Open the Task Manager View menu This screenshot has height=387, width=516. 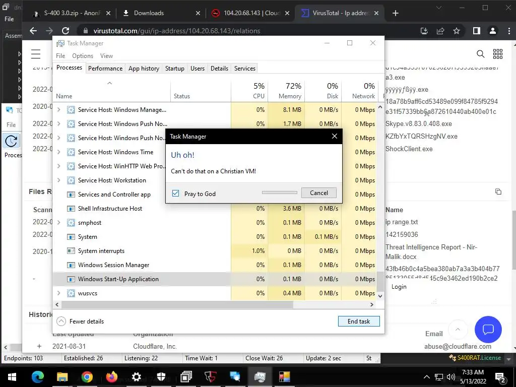(x=106, y=55)
